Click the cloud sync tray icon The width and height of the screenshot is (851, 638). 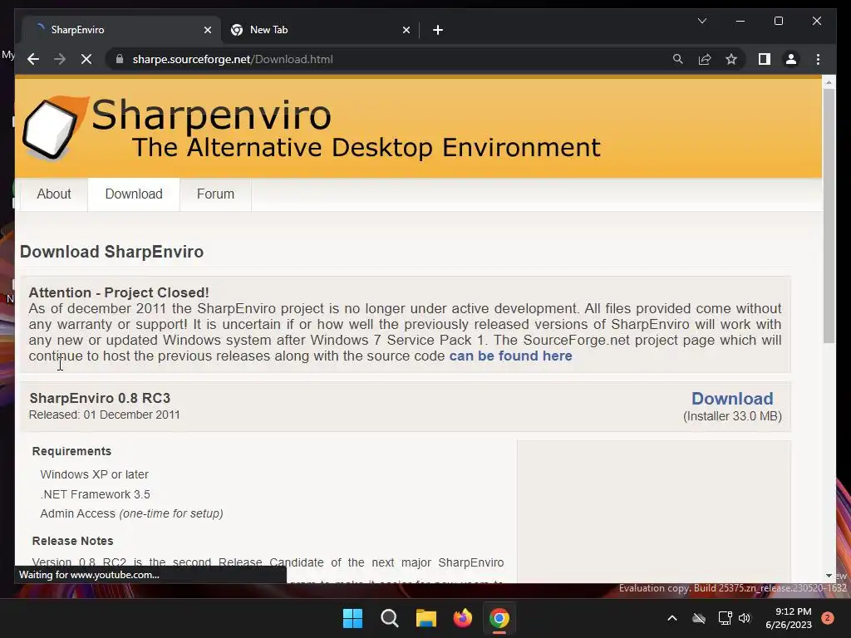699,618
